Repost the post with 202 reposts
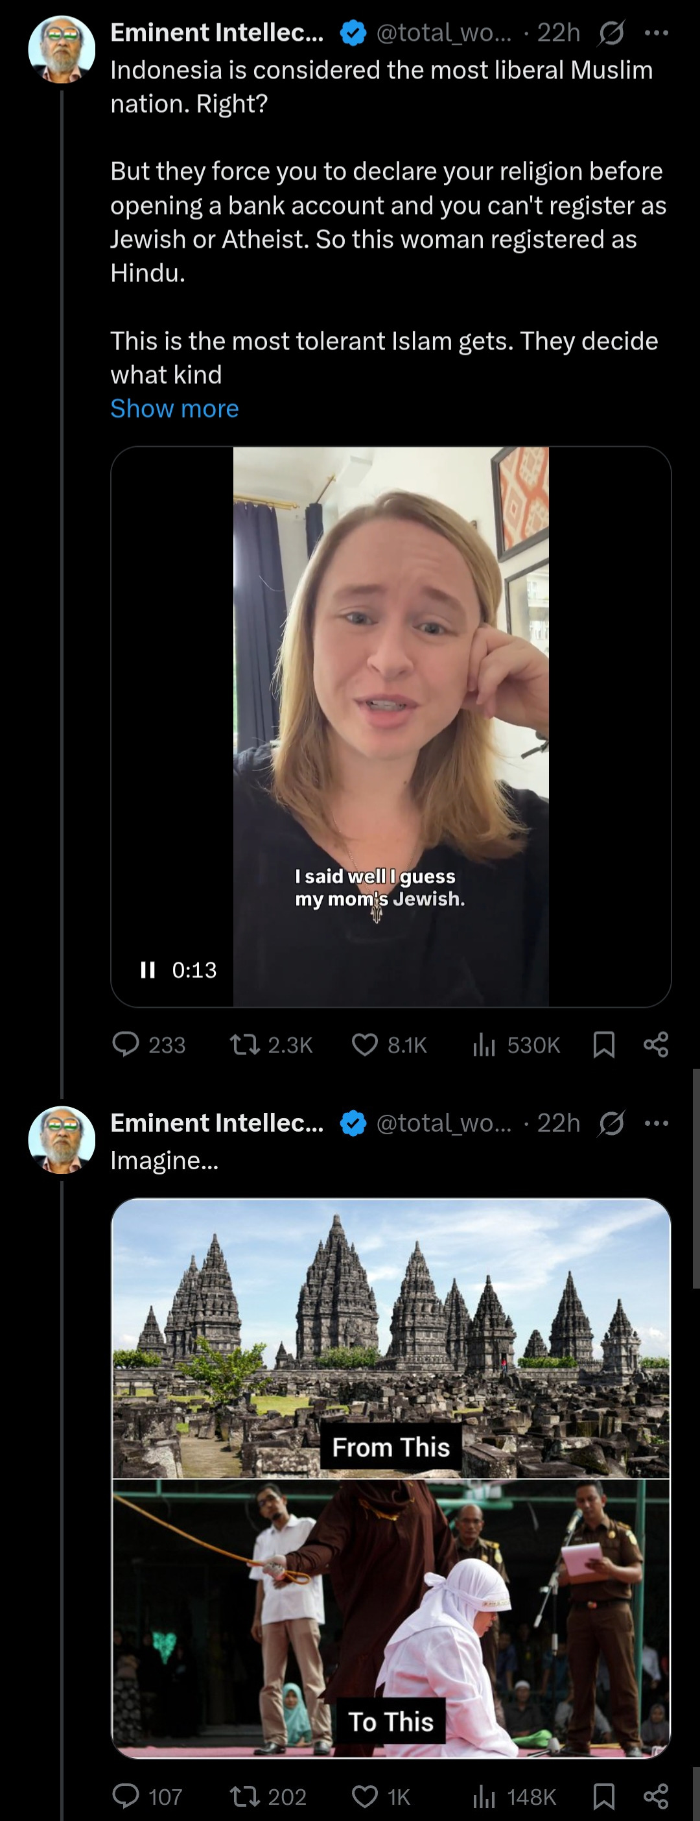Viewport: 700px width, 1821px height. pos(268,1796)
